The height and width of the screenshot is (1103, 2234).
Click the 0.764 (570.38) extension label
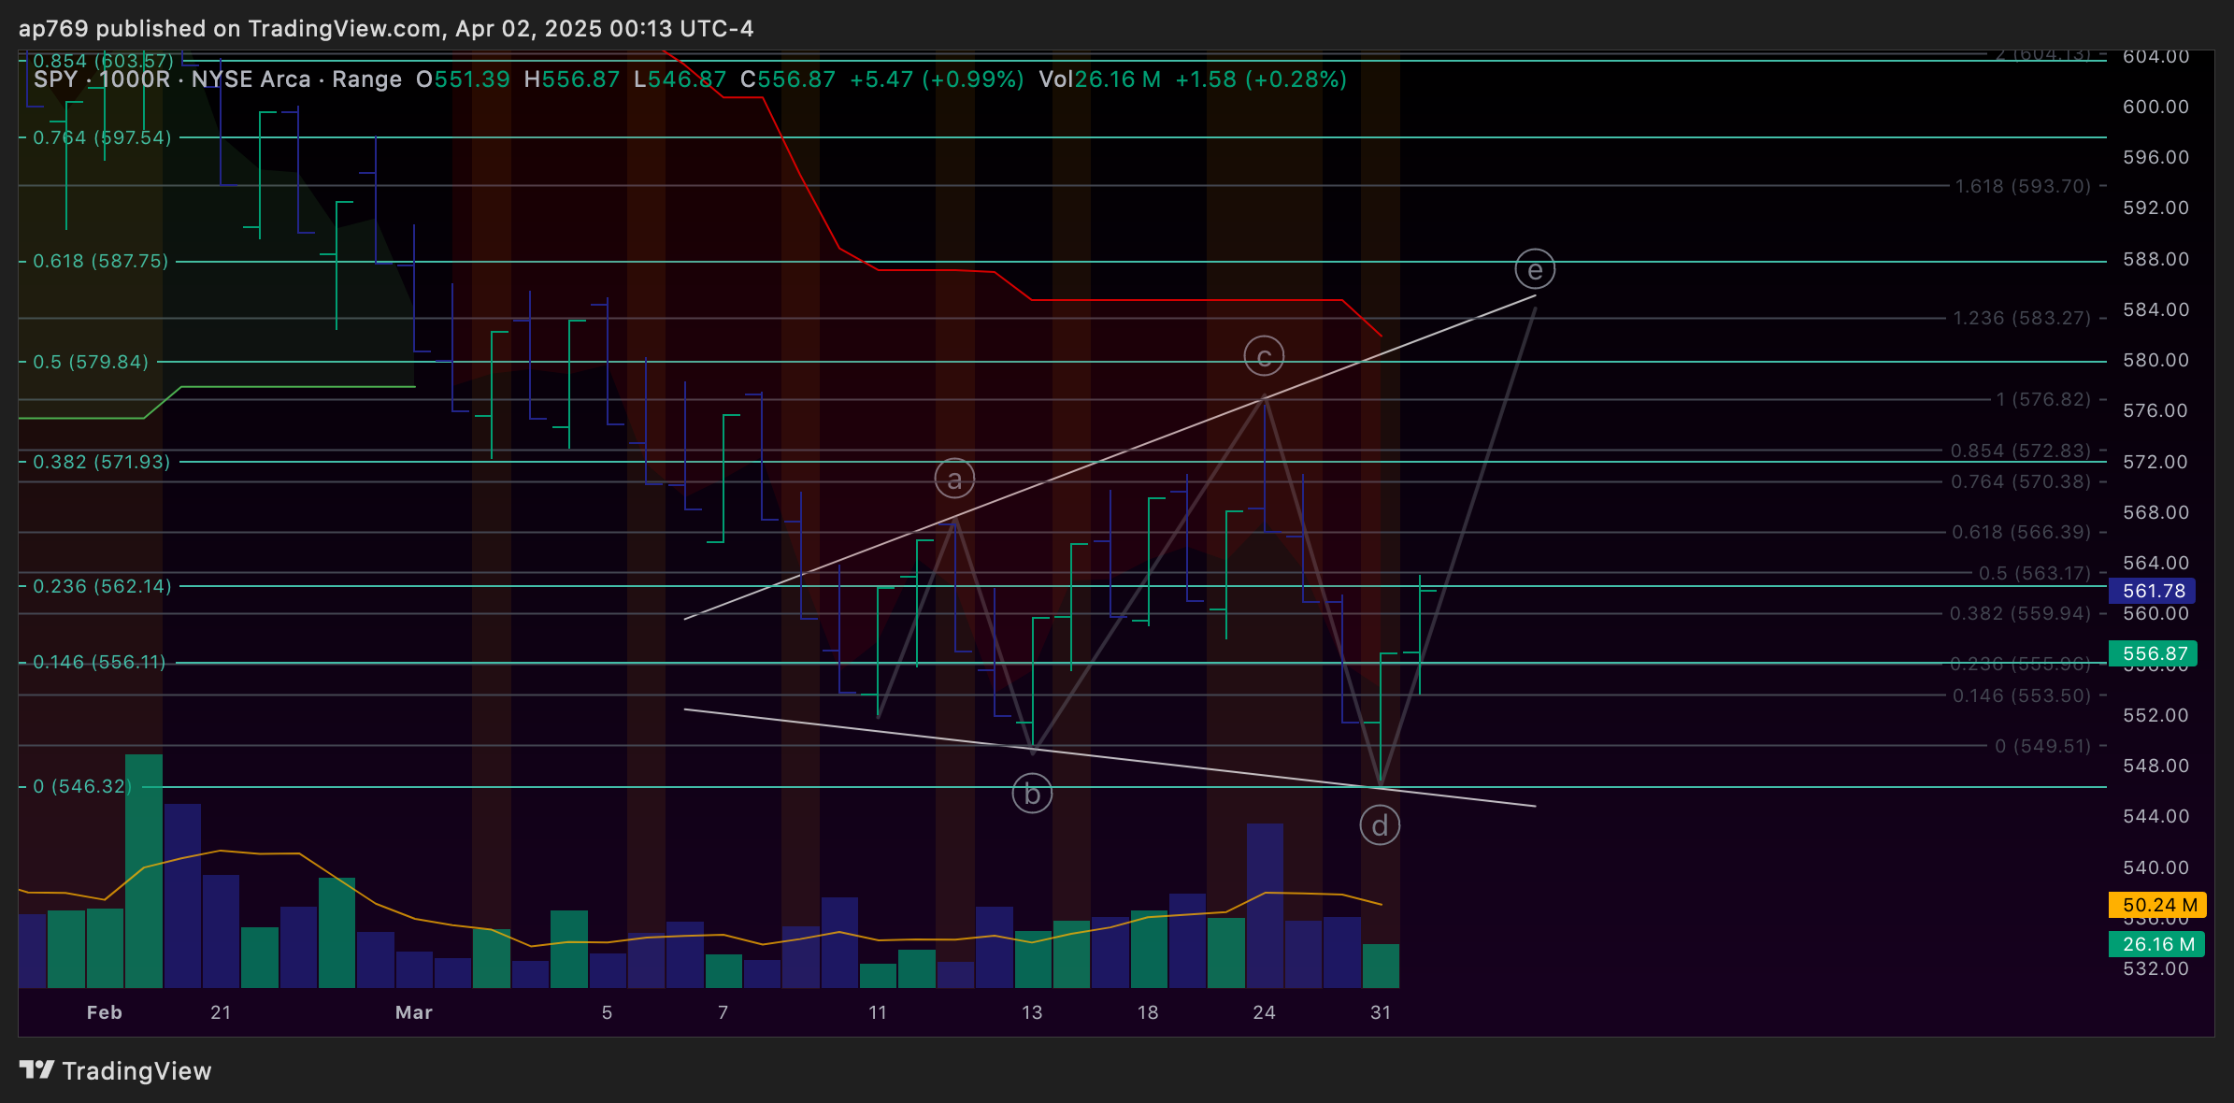[x=2021, y=481]
